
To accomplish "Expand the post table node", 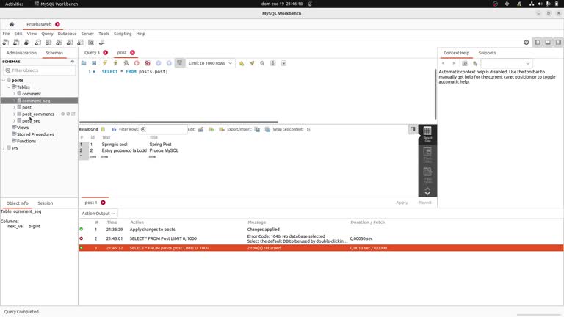I will pos(15,107).
